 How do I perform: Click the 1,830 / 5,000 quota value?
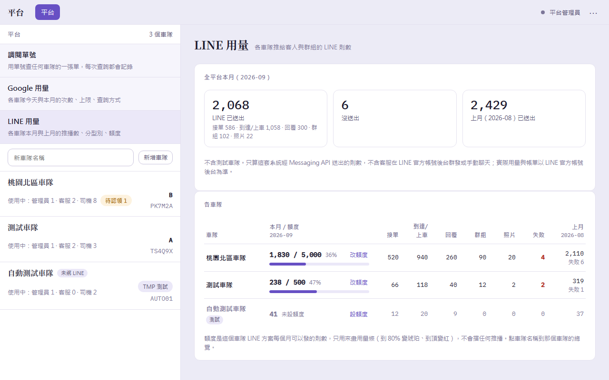pos(295,255)
